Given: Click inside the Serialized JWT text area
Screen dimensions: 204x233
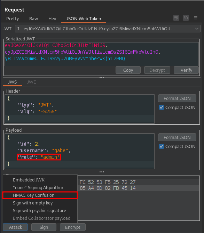Looking at the screenshot, I should pyautogui.click(x=102, y=54).
